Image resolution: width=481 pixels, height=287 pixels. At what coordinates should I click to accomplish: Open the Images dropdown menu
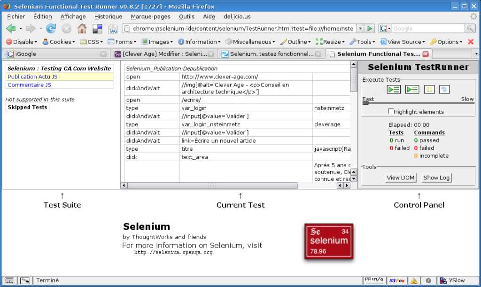coord(157,42)
